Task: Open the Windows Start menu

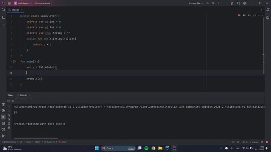Action: pyautogui.click(x=97, y=148)
